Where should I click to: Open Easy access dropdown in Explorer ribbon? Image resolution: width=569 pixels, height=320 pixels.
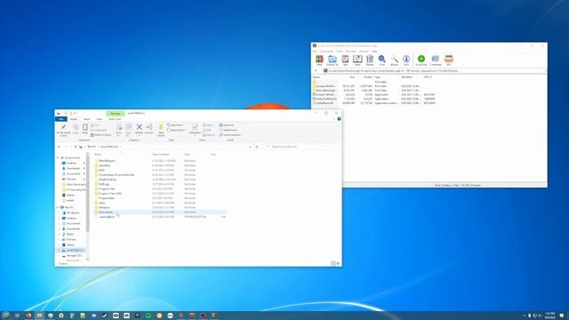pos(176,130)
